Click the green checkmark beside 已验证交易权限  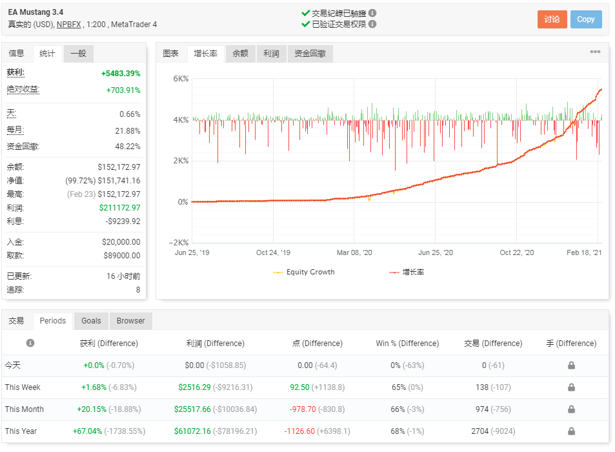(x=305, y=23)
